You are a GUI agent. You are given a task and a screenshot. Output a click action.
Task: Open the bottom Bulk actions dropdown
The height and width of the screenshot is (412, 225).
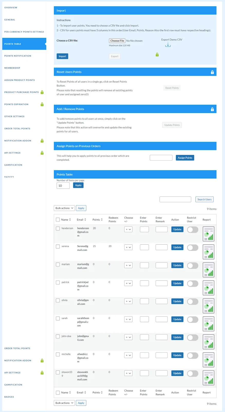[64, 403]
